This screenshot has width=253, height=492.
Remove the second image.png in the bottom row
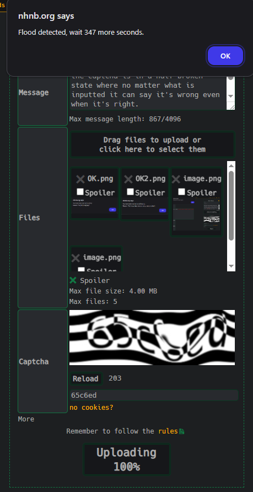tap(76, 258)
